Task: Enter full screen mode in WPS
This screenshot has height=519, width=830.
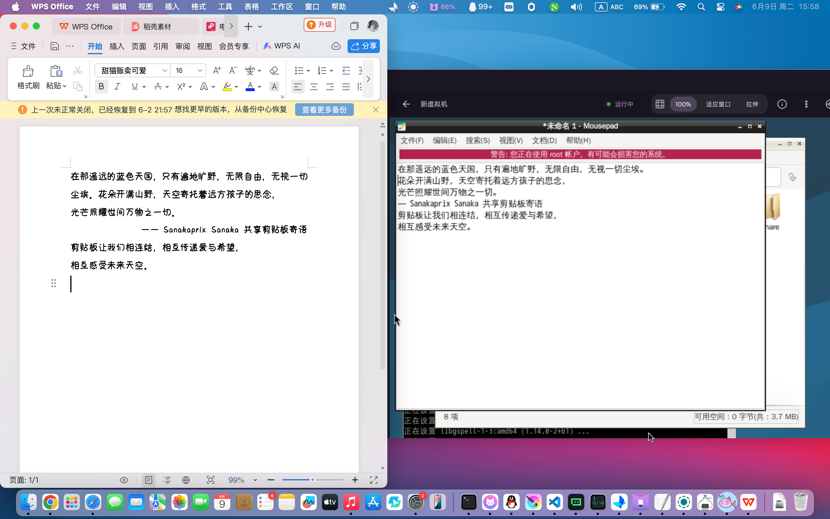Action: pyautogui.click(x=373, y=480)
